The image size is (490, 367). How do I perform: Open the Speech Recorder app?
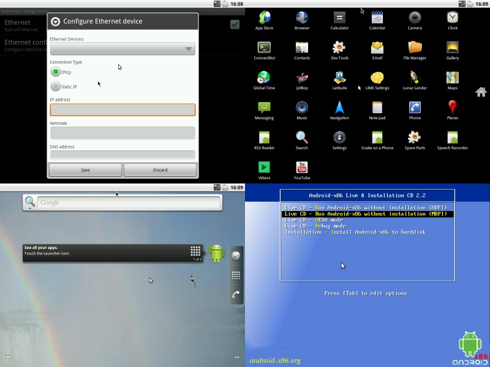pyautogui.click(x=453, y=140)
